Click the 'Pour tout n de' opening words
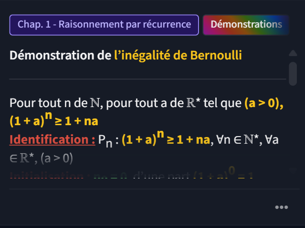The width and height of the screenshot is (305, 228). click(x=46, y=104)
